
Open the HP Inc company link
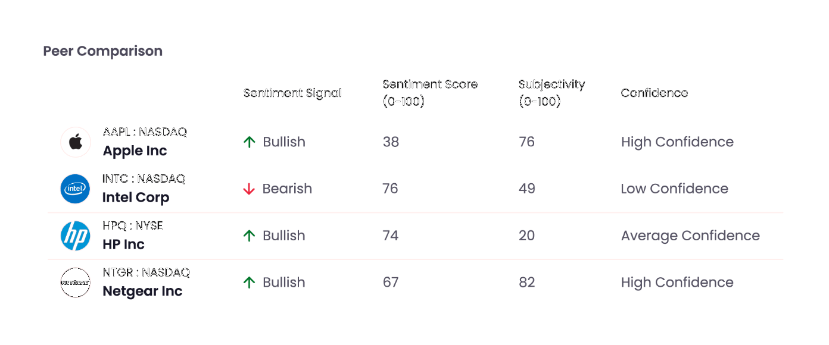pos(123,244)
